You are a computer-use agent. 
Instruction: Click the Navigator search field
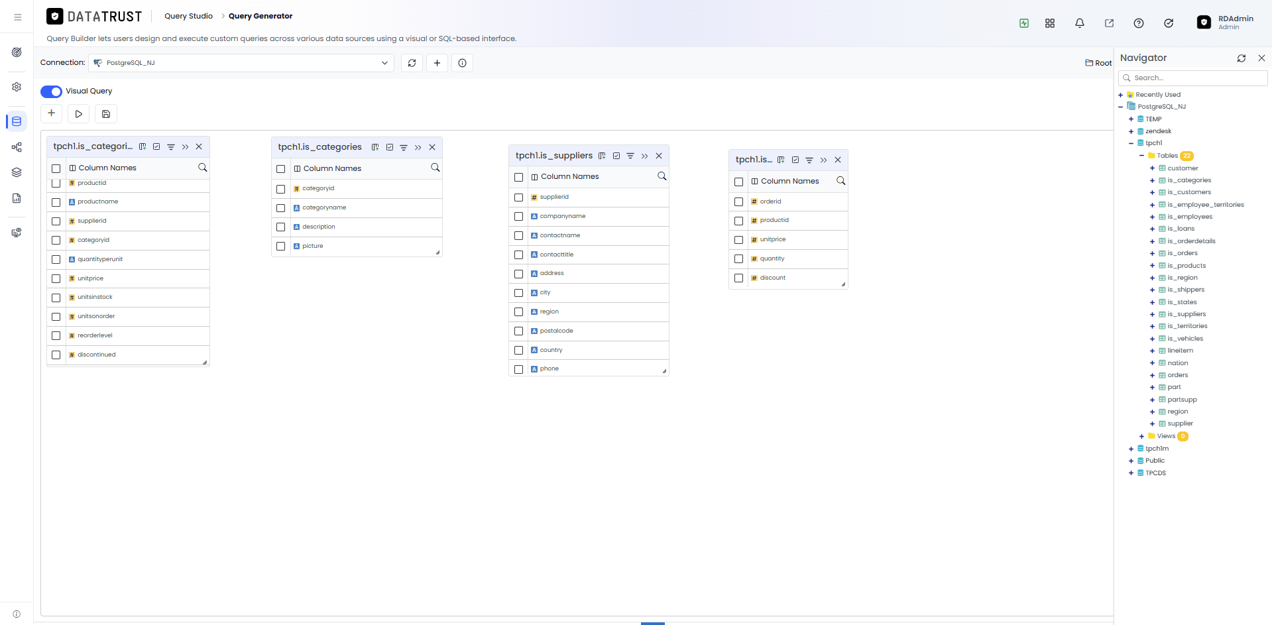click(x=1192, y=78)
